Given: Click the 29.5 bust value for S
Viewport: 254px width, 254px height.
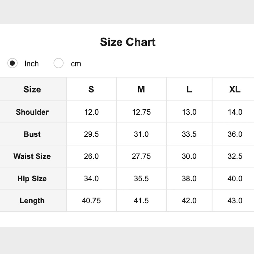Looking at the screenshot, I should [91, 134].
